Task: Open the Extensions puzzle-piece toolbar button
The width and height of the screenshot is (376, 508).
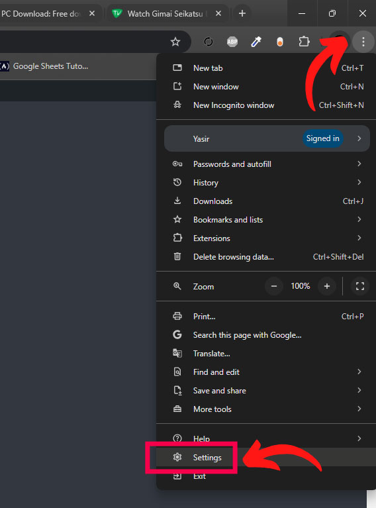Action: (x=304, y=42)
